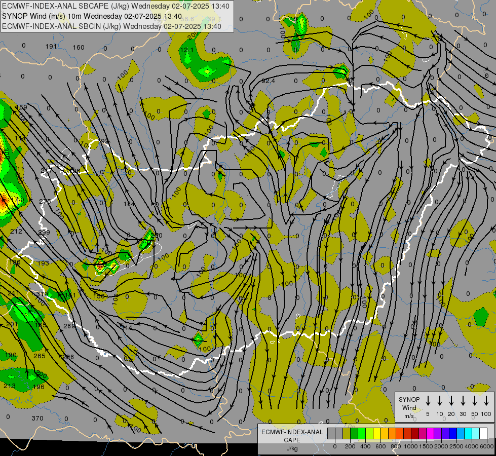Click the 241 value on the map
496x456 pixels.
pos(13,293)
